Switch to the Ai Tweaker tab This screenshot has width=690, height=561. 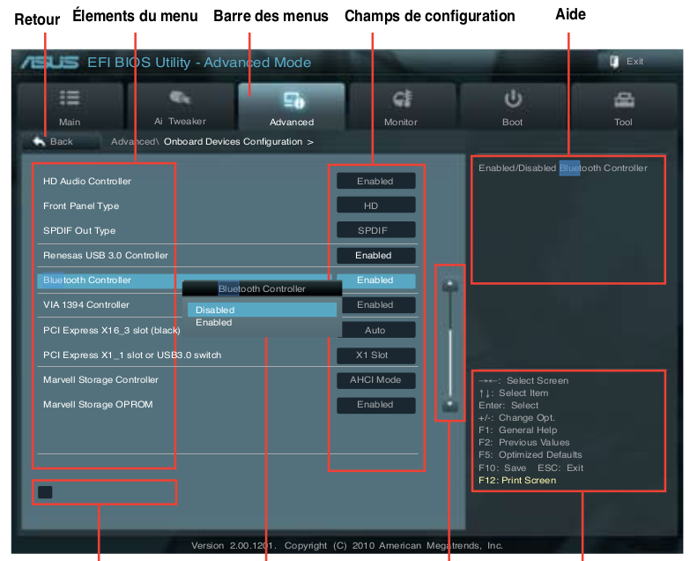(180, 106)
